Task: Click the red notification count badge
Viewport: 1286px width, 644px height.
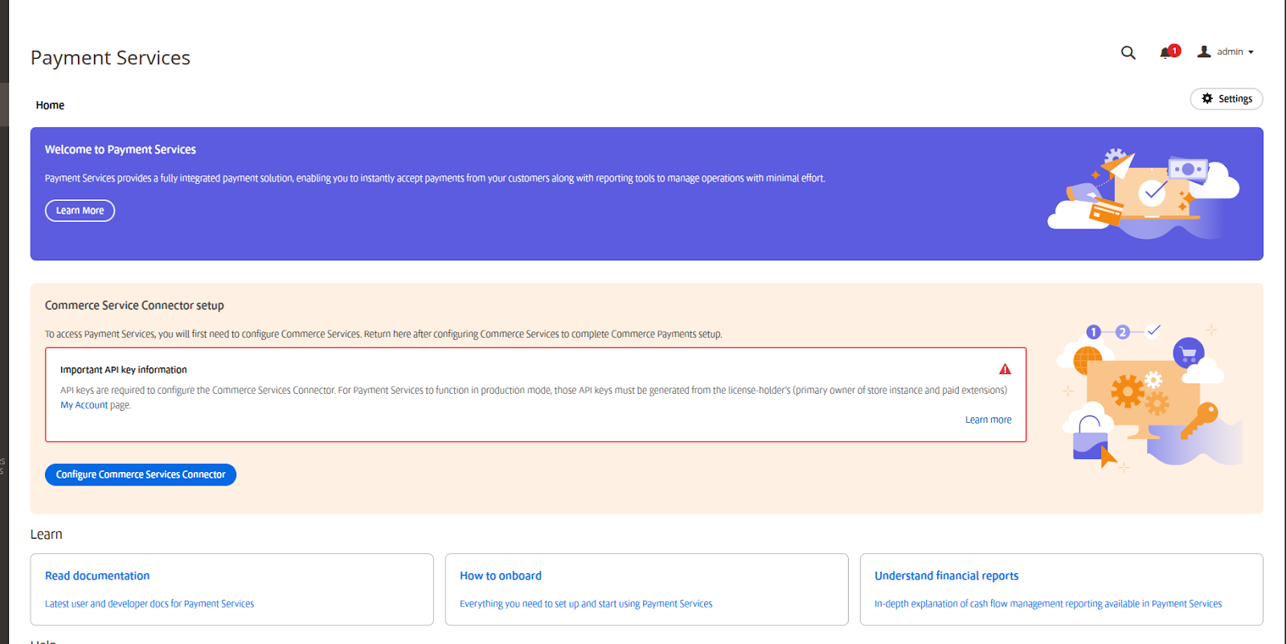Action: click(x=1174, y=50)
